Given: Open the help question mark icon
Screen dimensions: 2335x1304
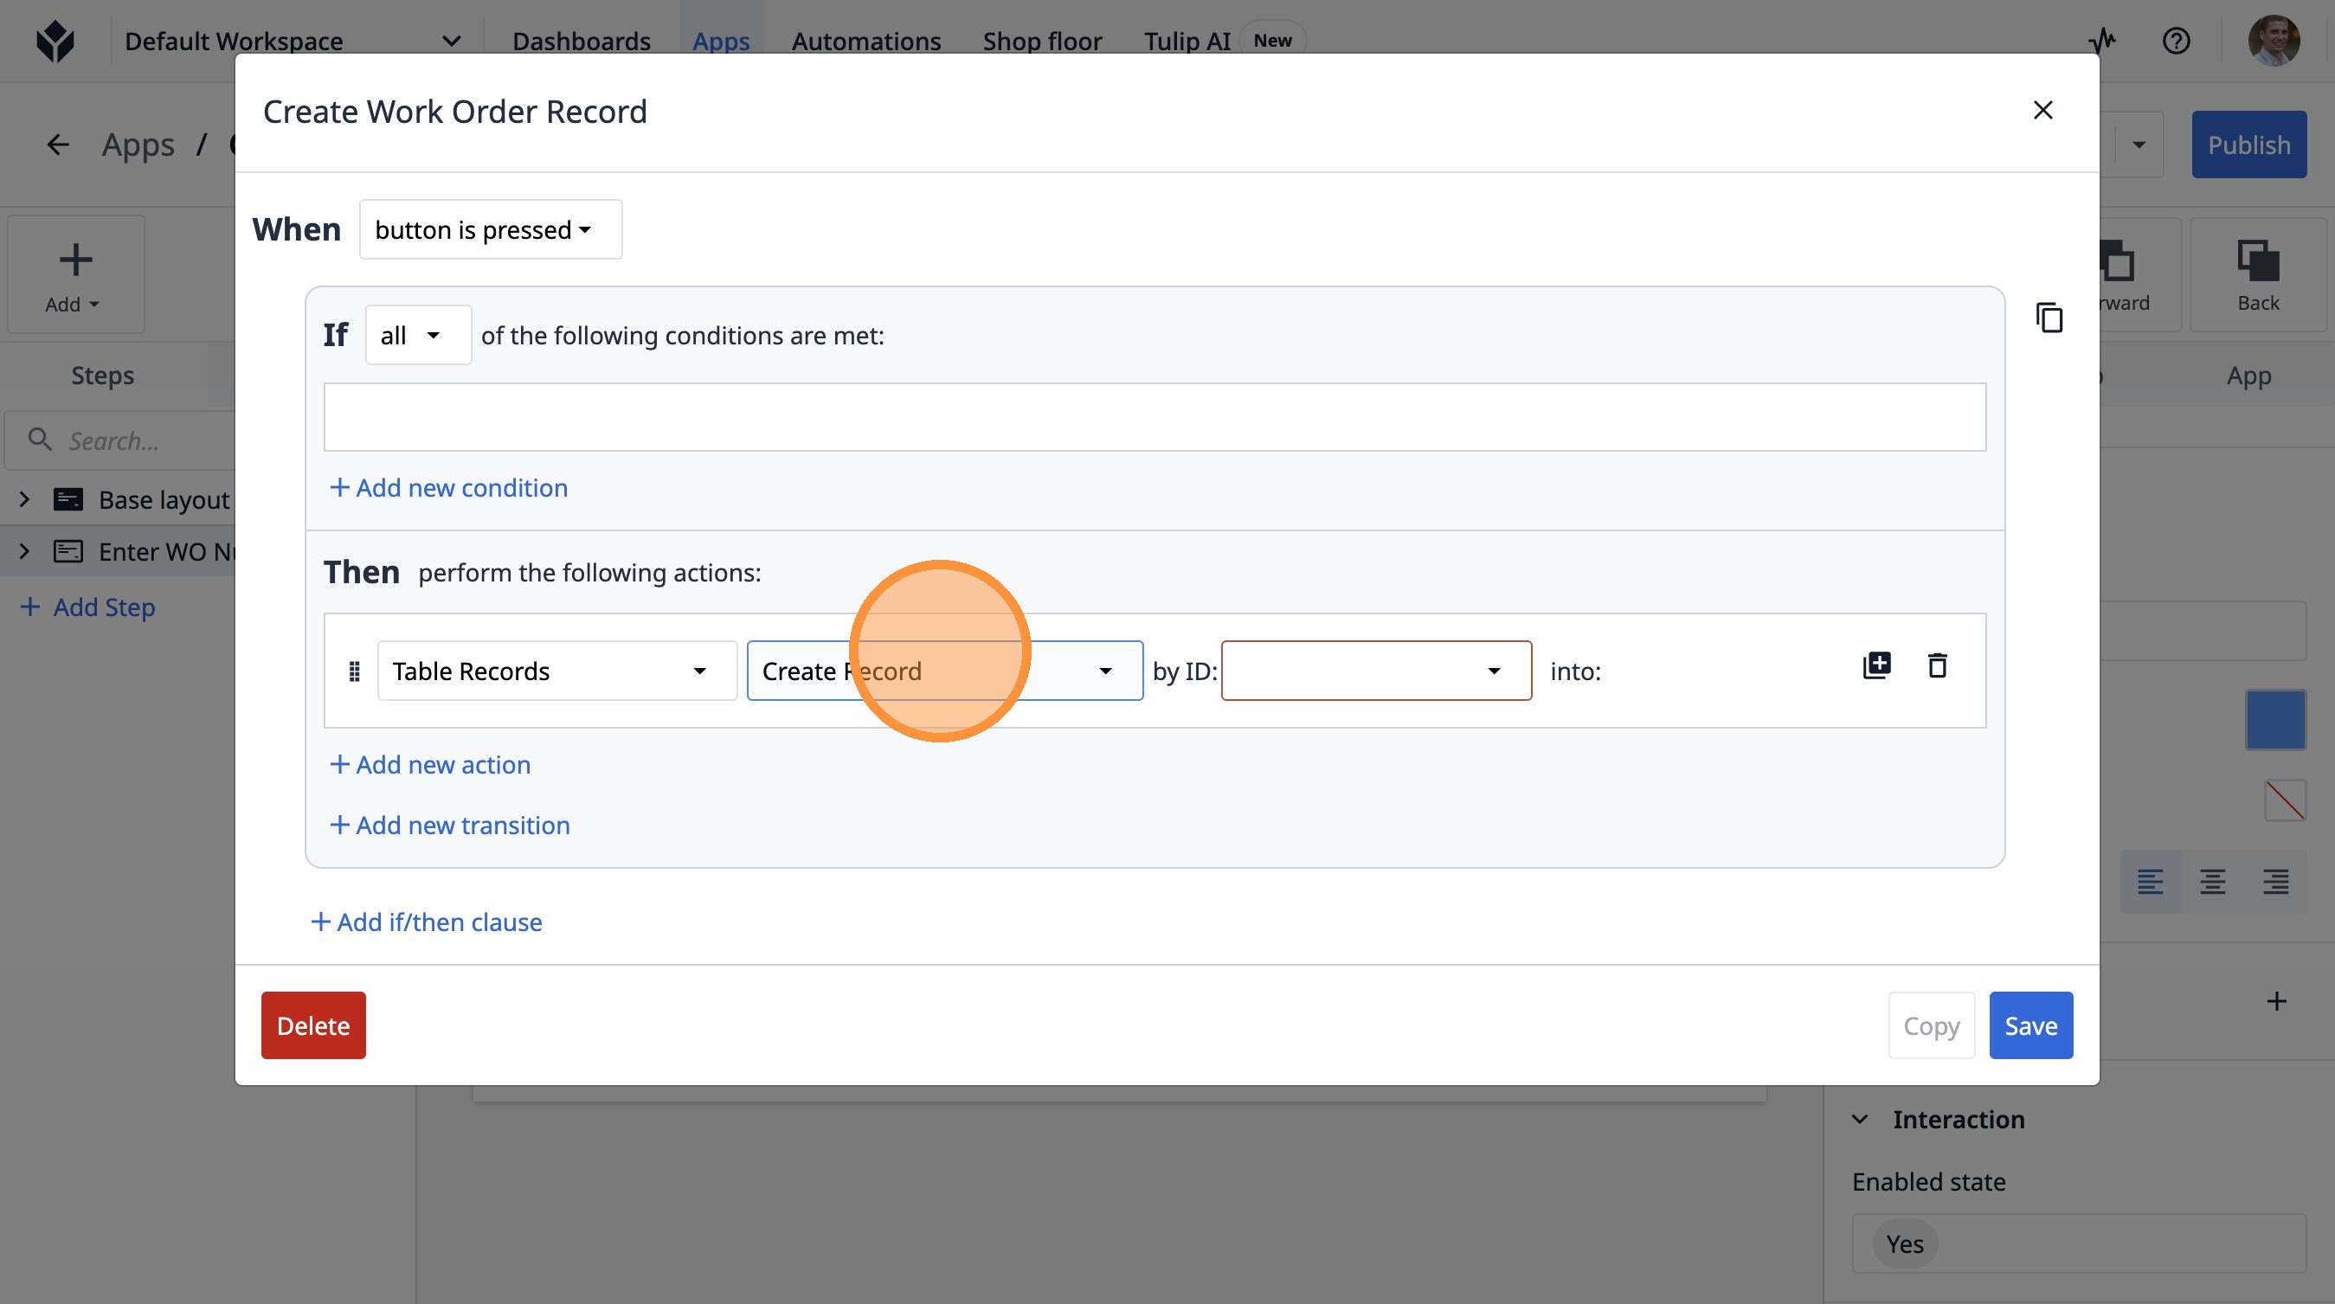Looking at the screenshot, I should tap(2176, 41).
